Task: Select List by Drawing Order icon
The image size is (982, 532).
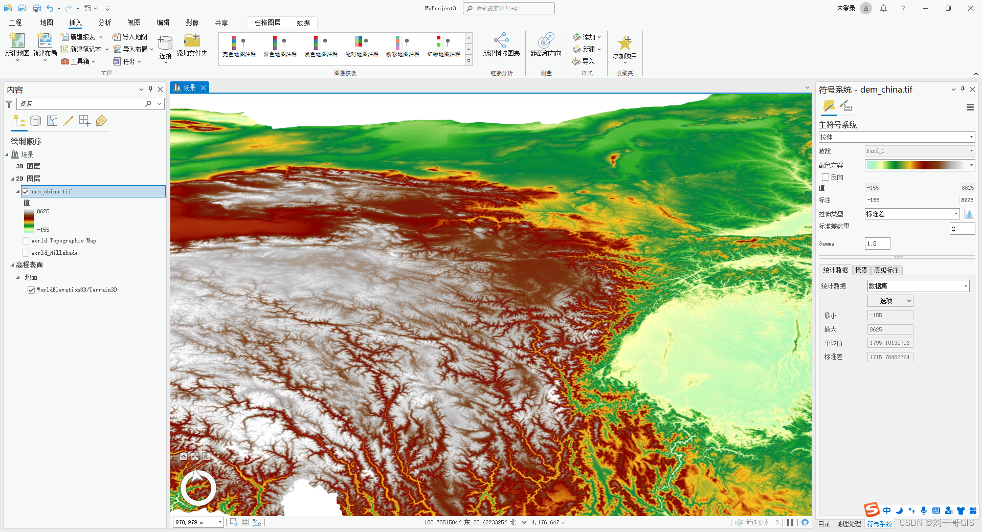Action: point(19,121)
